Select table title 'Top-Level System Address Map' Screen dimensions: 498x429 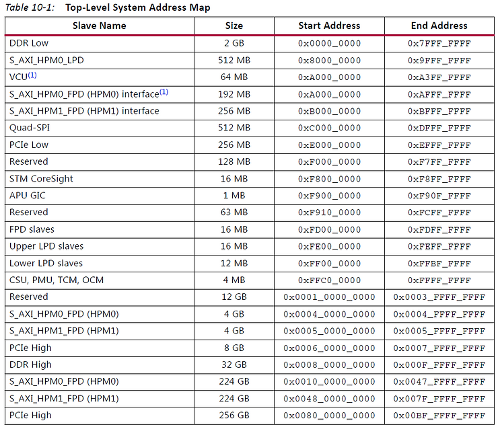[x=137, y=7]
